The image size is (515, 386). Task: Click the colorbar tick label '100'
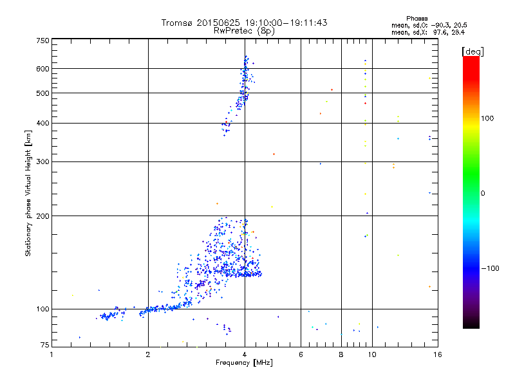[487, 118]
